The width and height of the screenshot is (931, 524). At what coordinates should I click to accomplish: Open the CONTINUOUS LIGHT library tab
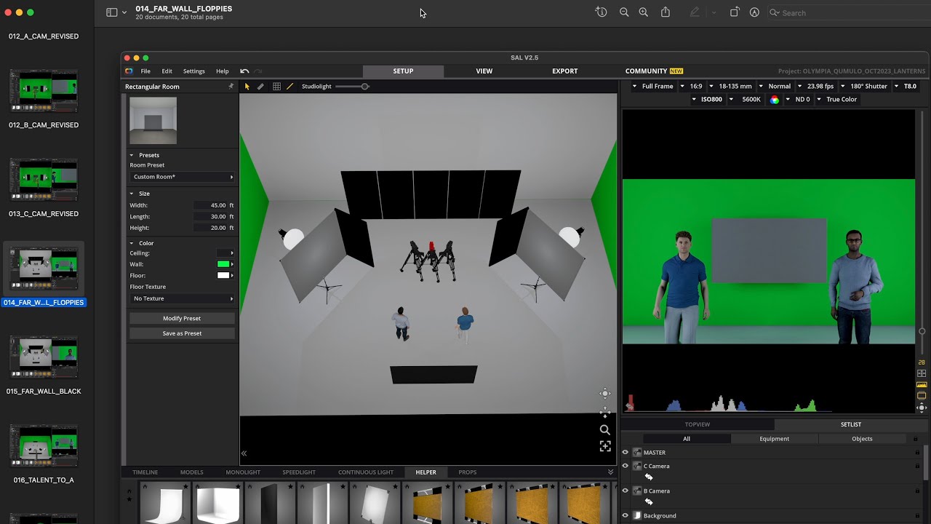pyautogui.click(x=366, y=472)
